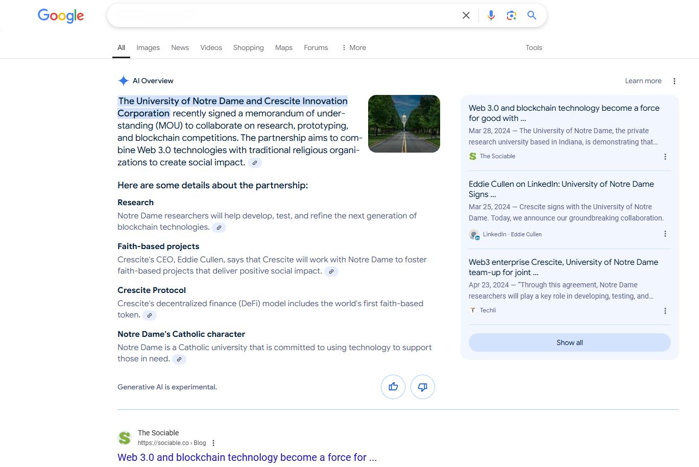Select the All results tab
699x467 pixels.
(x=121, y=47)
